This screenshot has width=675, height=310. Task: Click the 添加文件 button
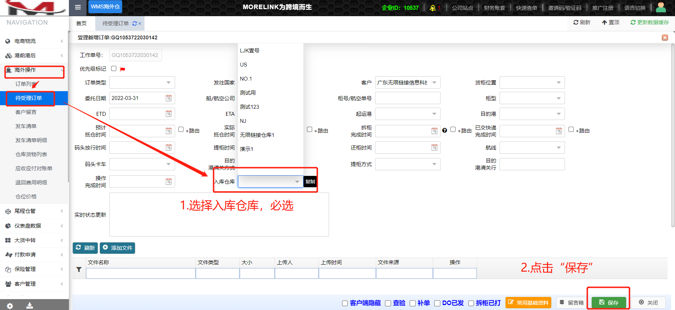(117, 248)
